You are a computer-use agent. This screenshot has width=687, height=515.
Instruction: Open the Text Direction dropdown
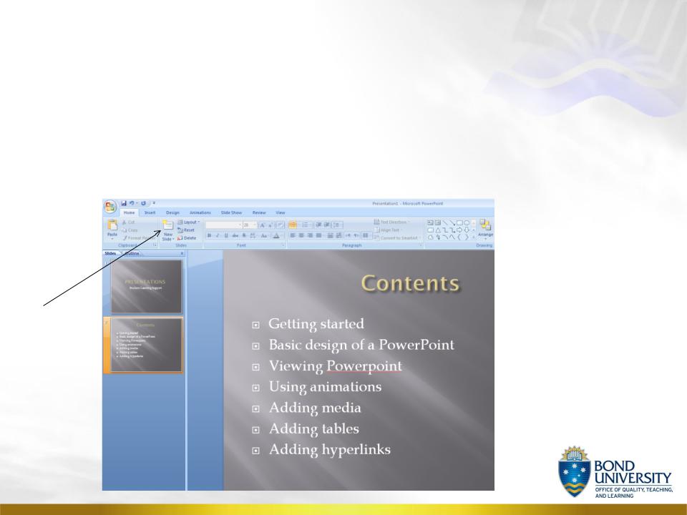391,222
